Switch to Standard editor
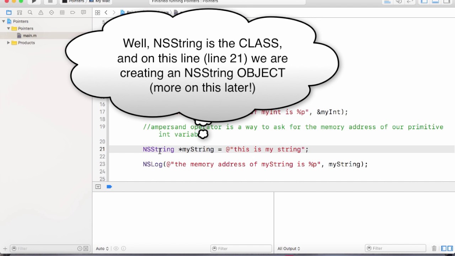 pos(387,1)
